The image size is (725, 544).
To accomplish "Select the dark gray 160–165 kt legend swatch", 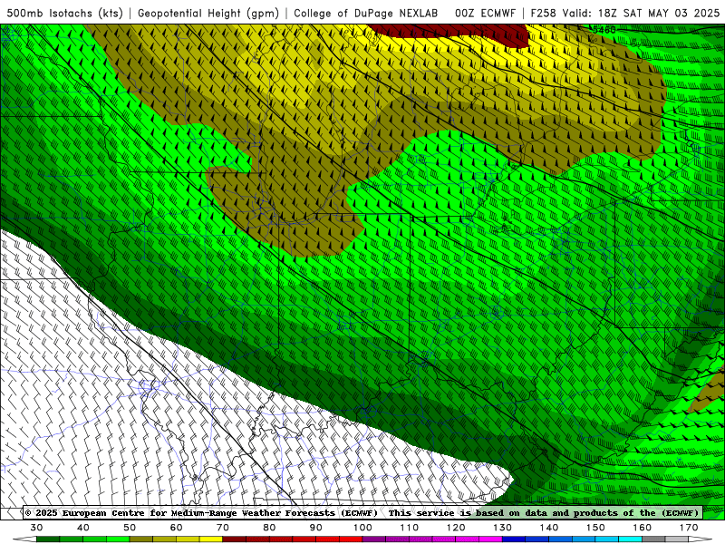I will click(x=653, y=539).
